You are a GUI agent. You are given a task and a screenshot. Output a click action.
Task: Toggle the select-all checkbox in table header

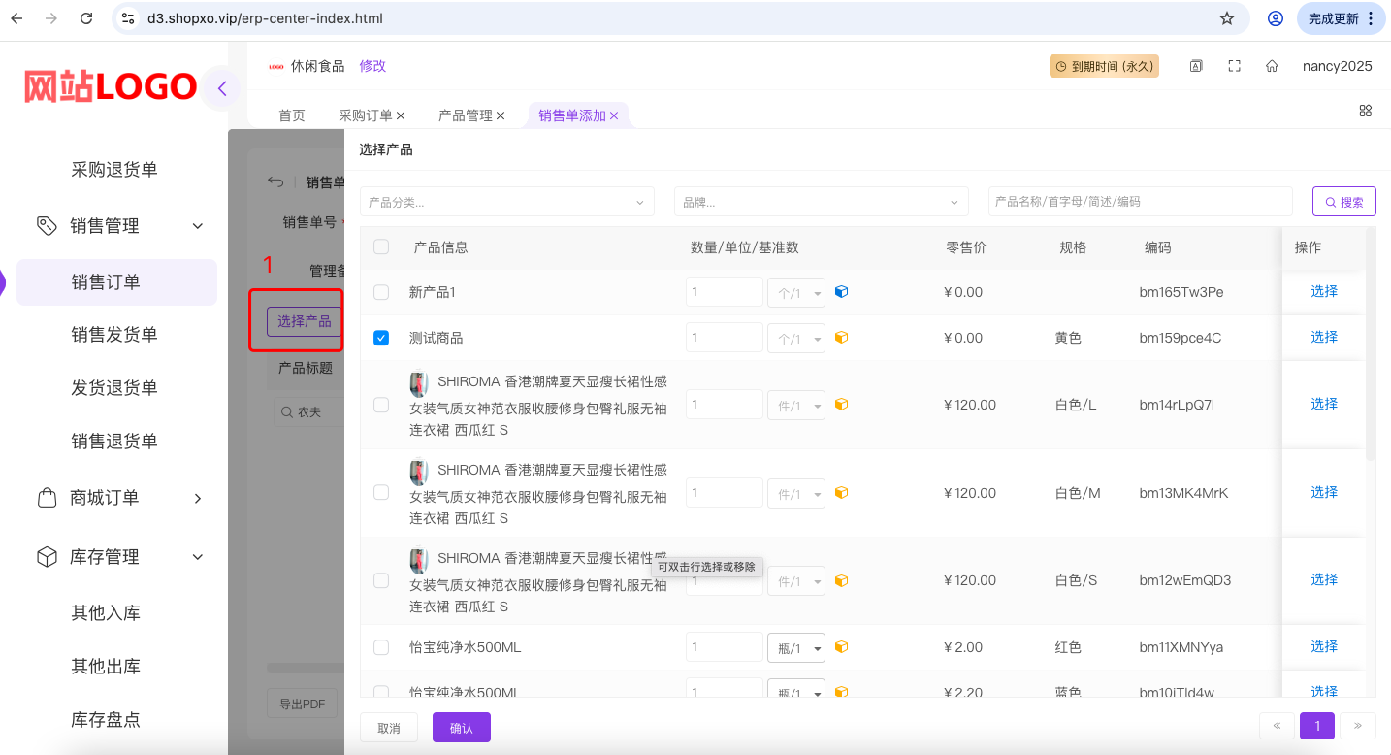[381, 247]
